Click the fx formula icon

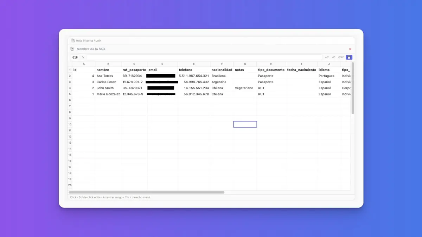tap(83, 57)
